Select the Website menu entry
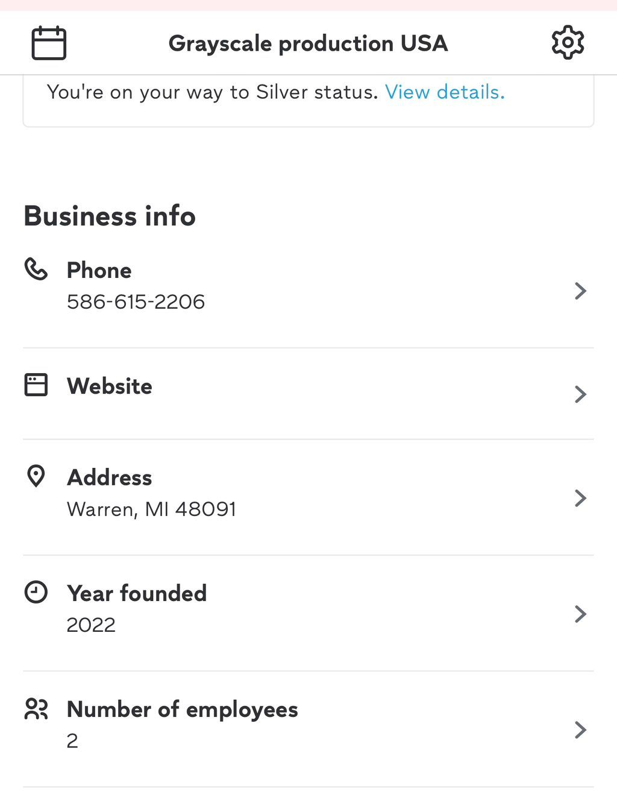 click(109, 386)
